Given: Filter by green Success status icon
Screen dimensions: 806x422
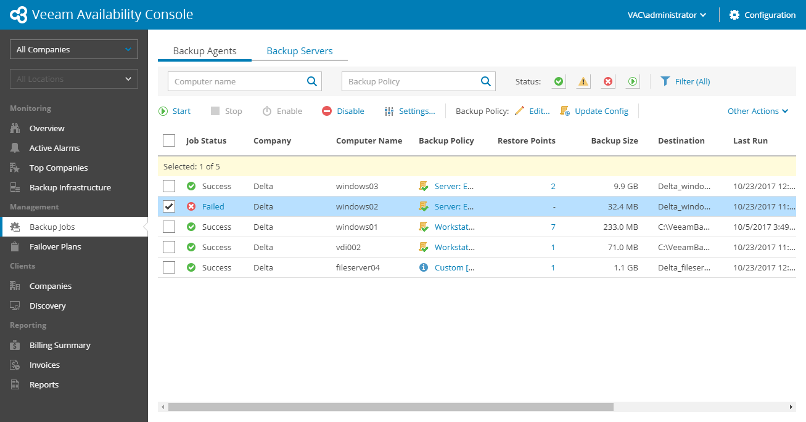Looking at the screenshot, I should (x=559, y=81).
